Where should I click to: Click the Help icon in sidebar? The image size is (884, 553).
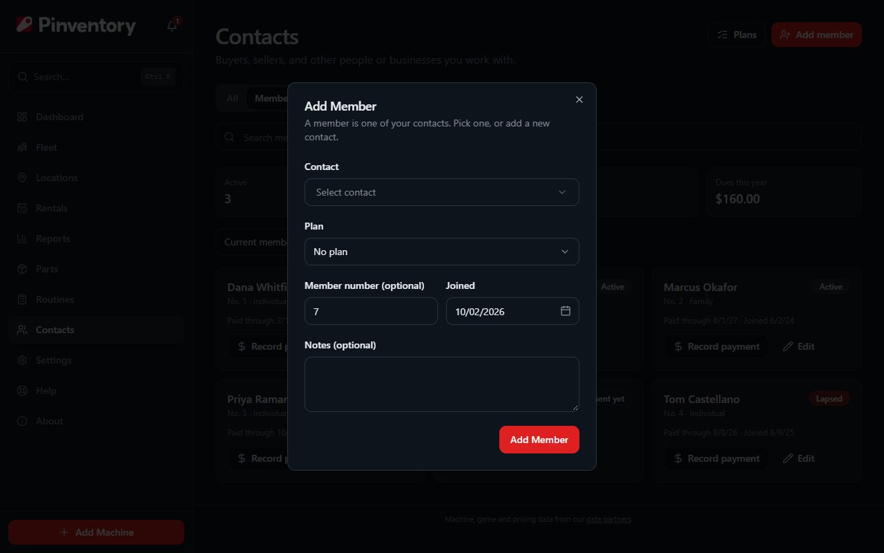click(22, 391)
